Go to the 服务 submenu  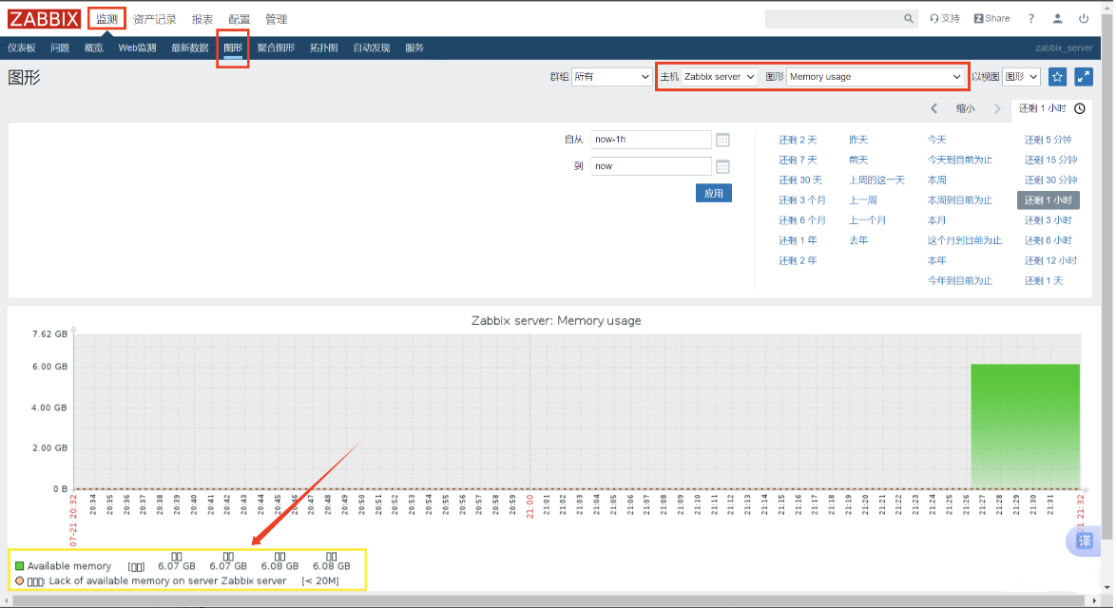coord(414,47)
